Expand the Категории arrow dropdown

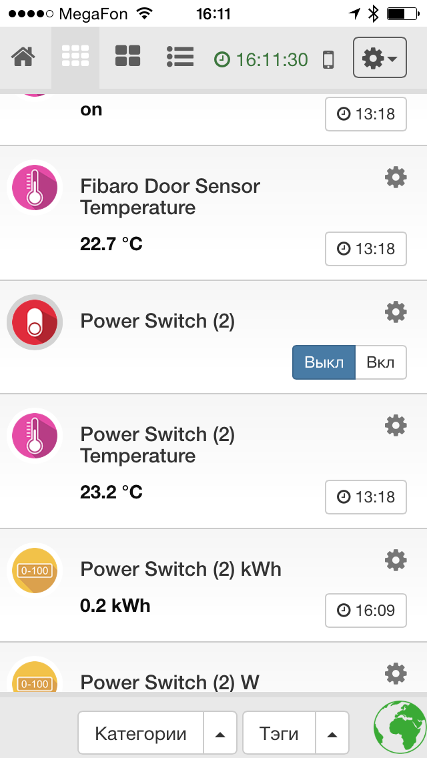pyautogui.click(x=220, y=734)
